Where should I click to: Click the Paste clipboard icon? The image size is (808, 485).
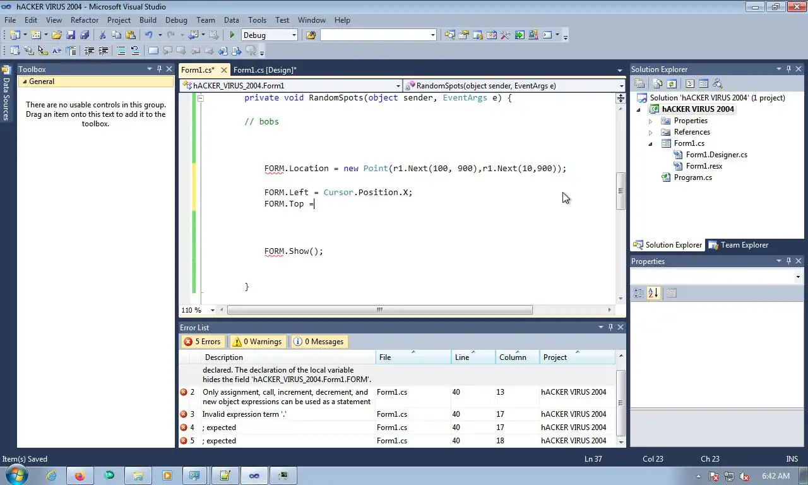point(131,35)
